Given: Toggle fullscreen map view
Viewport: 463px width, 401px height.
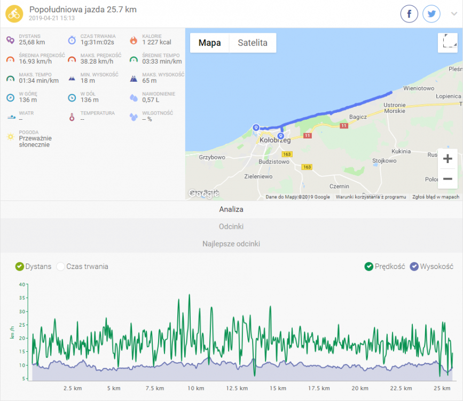Looking at the screenshot, I should coord(448,43).
